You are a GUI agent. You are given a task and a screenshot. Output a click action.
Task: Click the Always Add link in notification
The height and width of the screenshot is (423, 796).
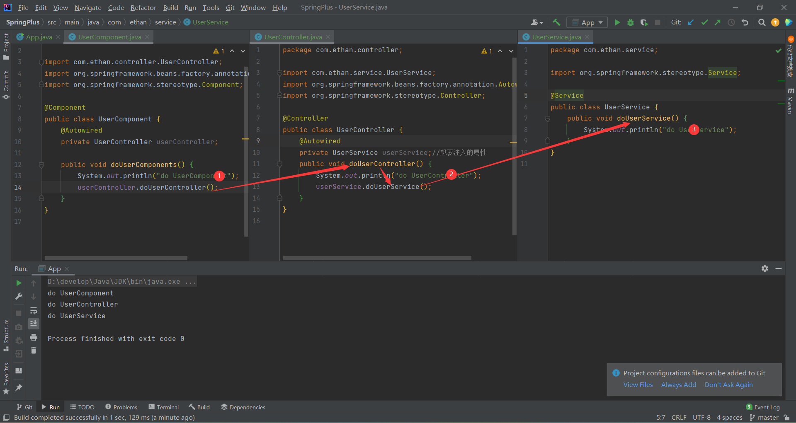tap(678, 384)
